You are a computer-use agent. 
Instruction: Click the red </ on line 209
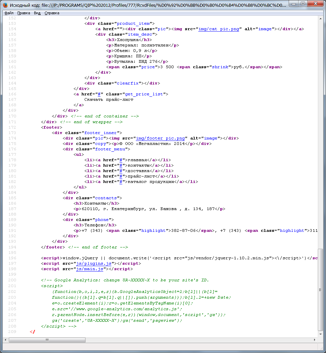click(x=33, y=332)
